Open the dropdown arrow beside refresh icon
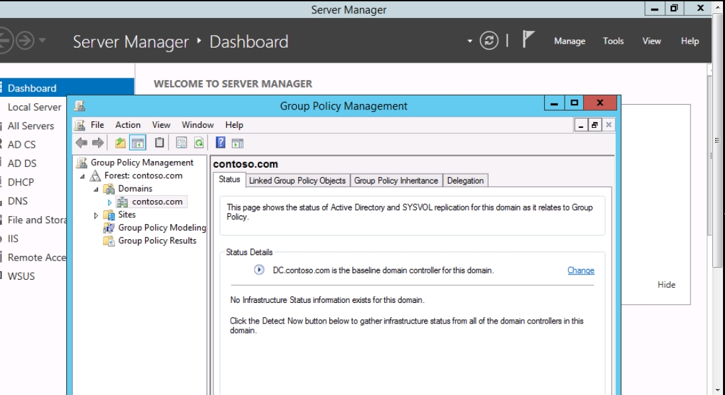The image size is (725, 395). (470, 40)
